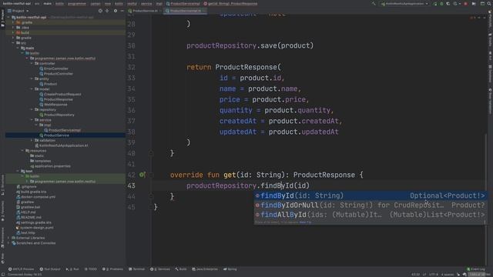493x277 pixels.
Task: Click the kotlin-restful-api breadcrumb in navigation bar
Action: click(17, 4)
